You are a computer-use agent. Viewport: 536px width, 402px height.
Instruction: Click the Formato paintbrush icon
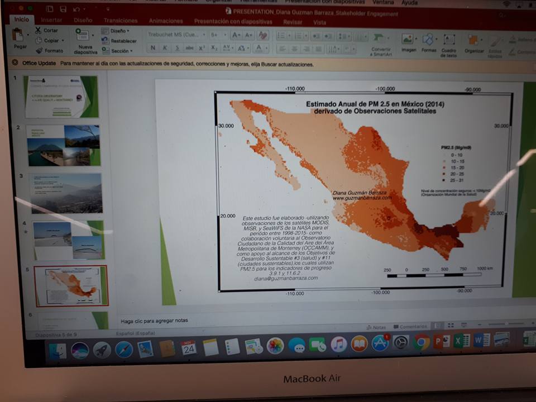[39, 51]
